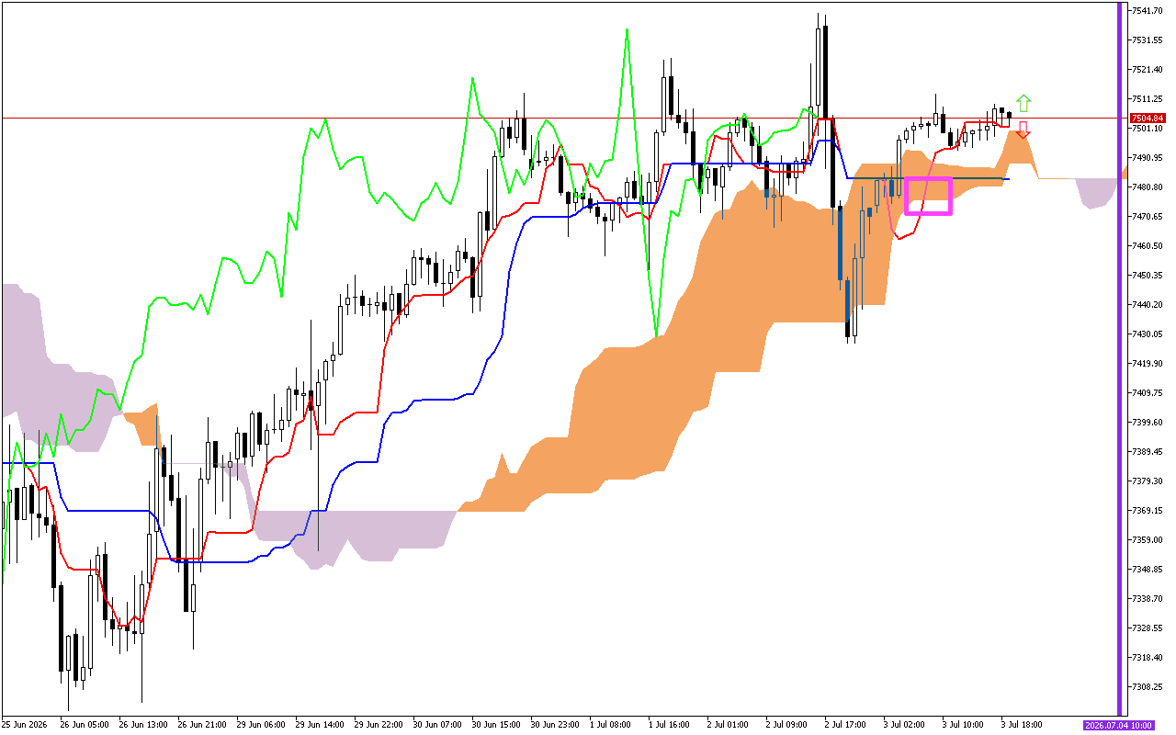1176x735 pixels.
Task: Click price axis value 7511.25
Action: [x=1148, y=99]
